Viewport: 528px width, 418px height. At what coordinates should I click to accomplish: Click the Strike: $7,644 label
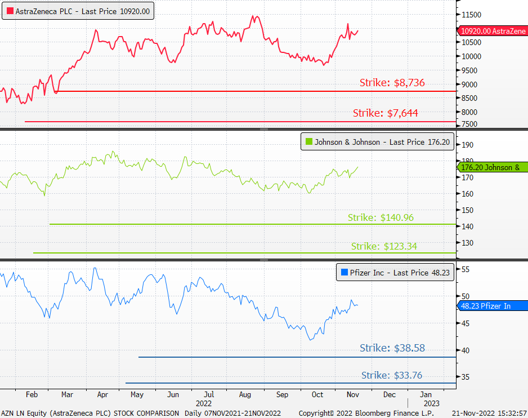[385, 113]
